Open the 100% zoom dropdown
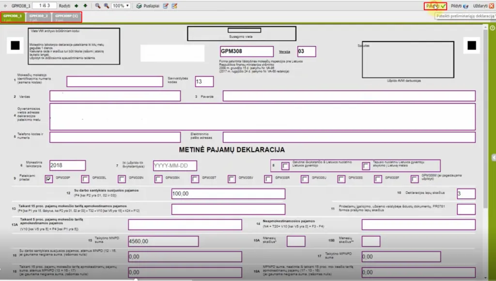496x281 pixels. coord(121,6)
